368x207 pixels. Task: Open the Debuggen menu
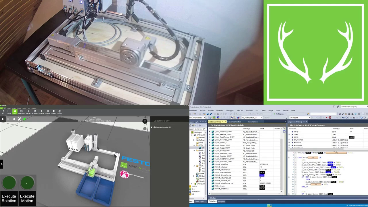tap(229, 110)
